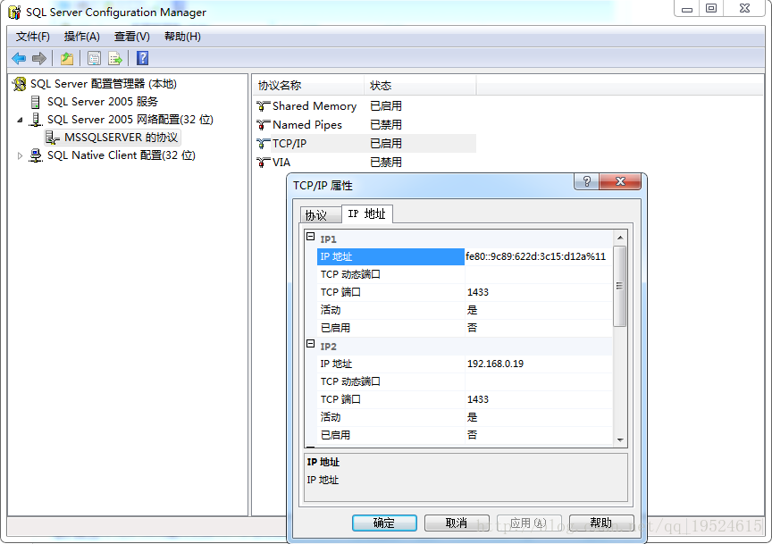Screen dimensions: 772x544
Task: Click the IP2 group header label
Action: tap(329, 347)
